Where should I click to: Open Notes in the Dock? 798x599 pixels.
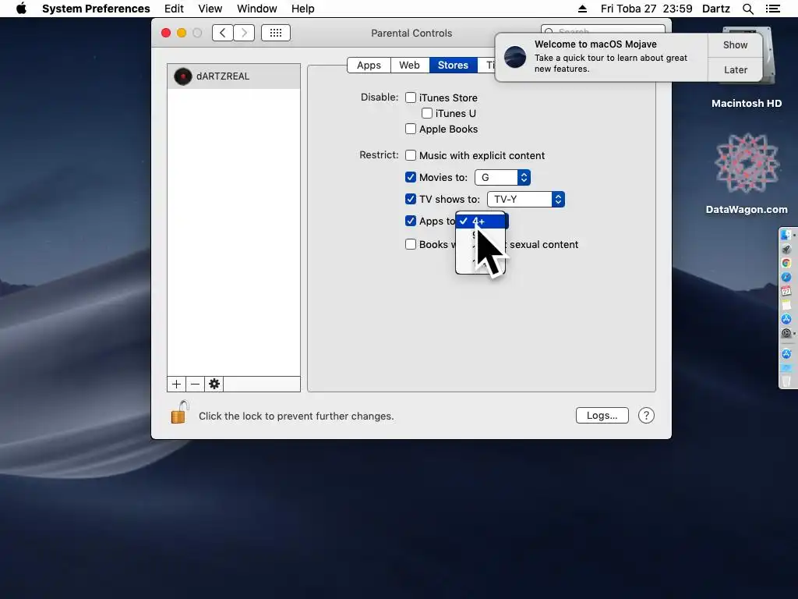[786, 305]
